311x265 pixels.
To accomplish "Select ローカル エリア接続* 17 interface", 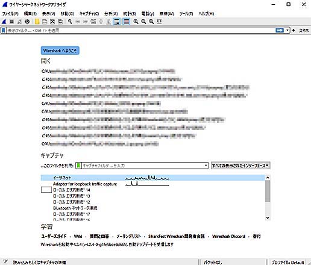I will coord(152,214).
